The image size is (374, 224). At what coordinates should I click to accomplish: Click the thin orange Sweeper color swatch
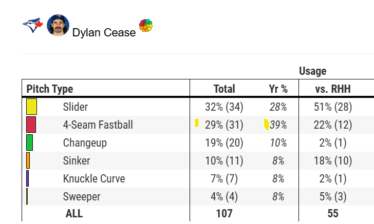click(27, 196)
